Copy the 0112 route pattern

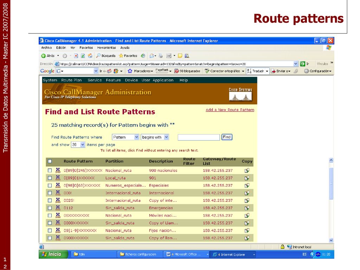click(x=247, y=208)
